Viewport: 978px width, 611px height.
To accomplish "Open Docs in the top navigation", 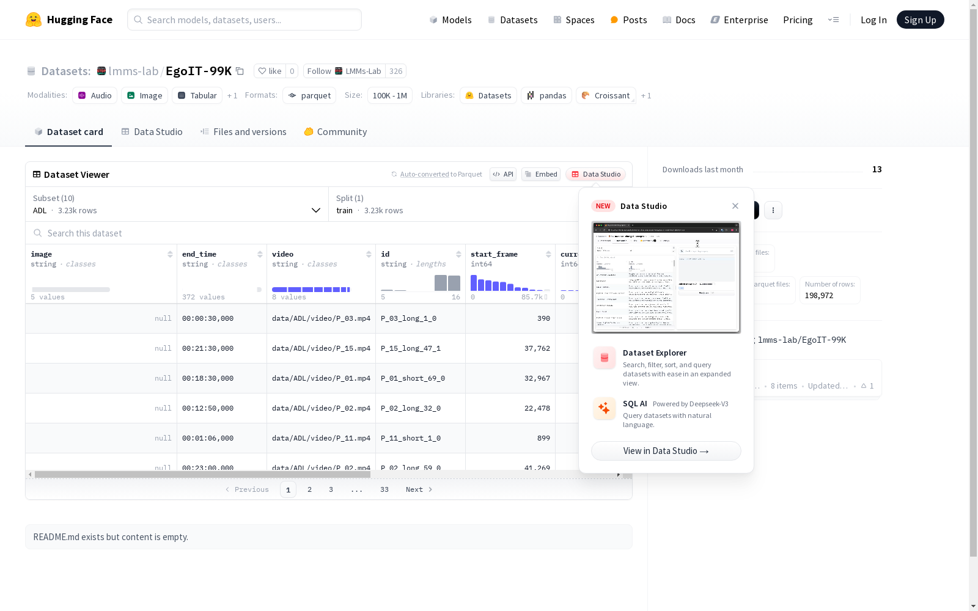I will (679, 20).
